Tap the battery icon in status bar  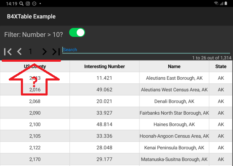pyautogui.click(x=226, y=3)
